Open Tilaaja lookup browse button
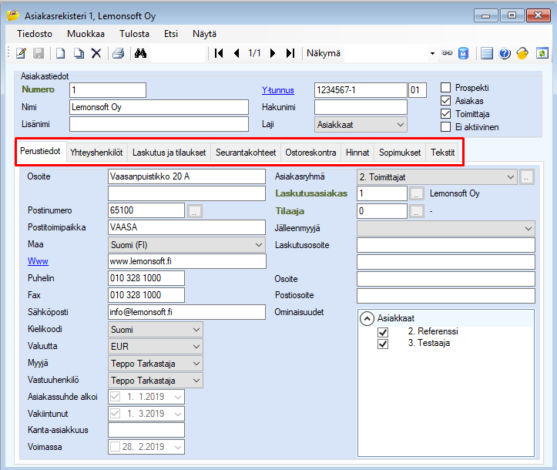The width and height of the screenshot is (557, 470). pos(416,211)
